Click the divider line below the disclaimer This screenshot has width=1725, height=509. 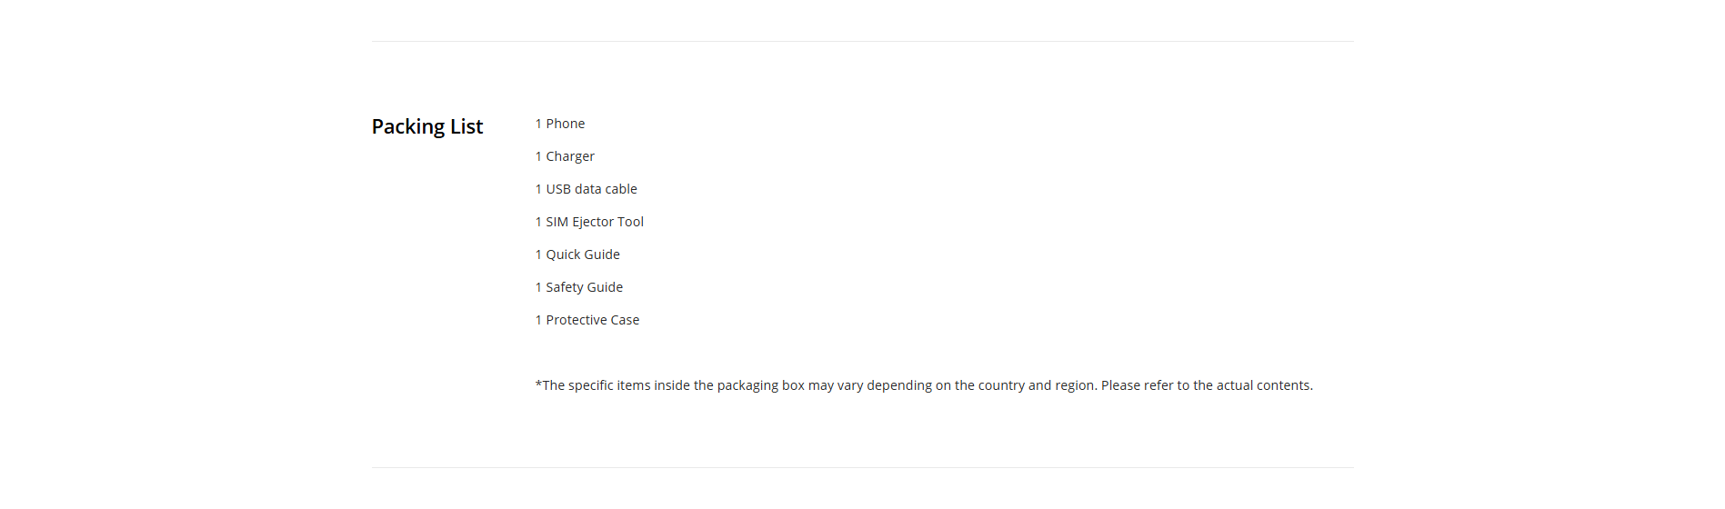tap(862, 467)
